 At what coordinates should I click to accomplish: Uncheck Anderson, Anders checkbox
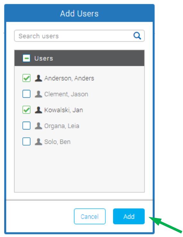(26, 78)
